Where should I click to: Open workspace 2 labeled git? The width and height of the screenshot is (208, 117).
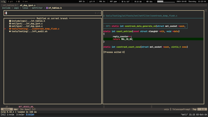[11, 2]
